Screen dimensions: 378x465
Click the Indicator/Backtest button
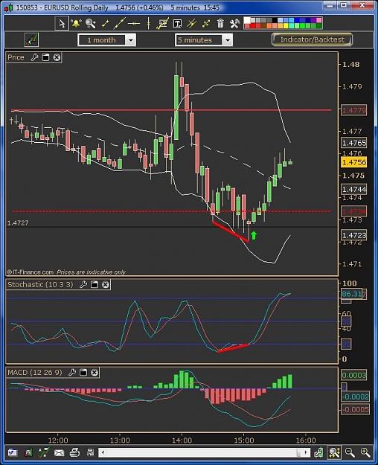312,39
